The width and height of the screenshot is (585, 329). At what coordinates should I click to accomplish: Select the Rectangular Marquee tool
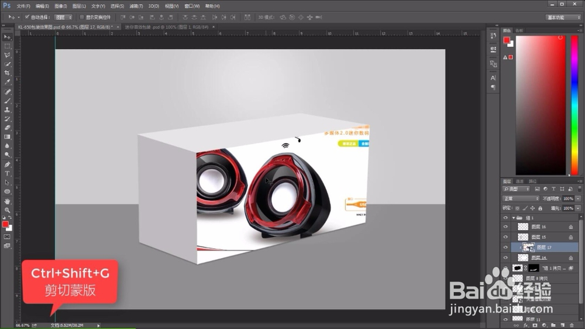point(7,46)
